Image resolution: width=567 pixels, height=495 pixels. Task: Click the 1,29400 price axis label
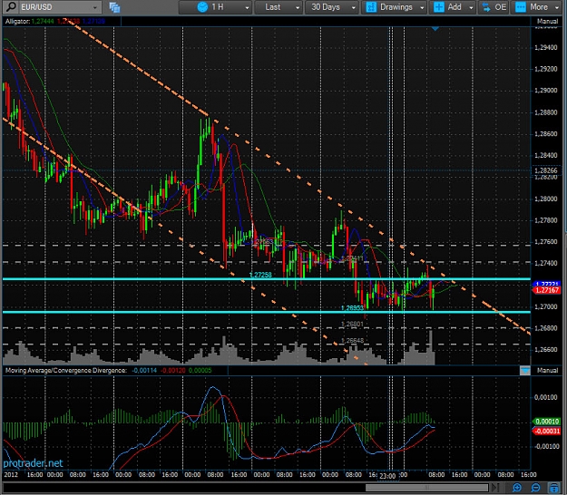pyautogui.click(x=545, y=48)
